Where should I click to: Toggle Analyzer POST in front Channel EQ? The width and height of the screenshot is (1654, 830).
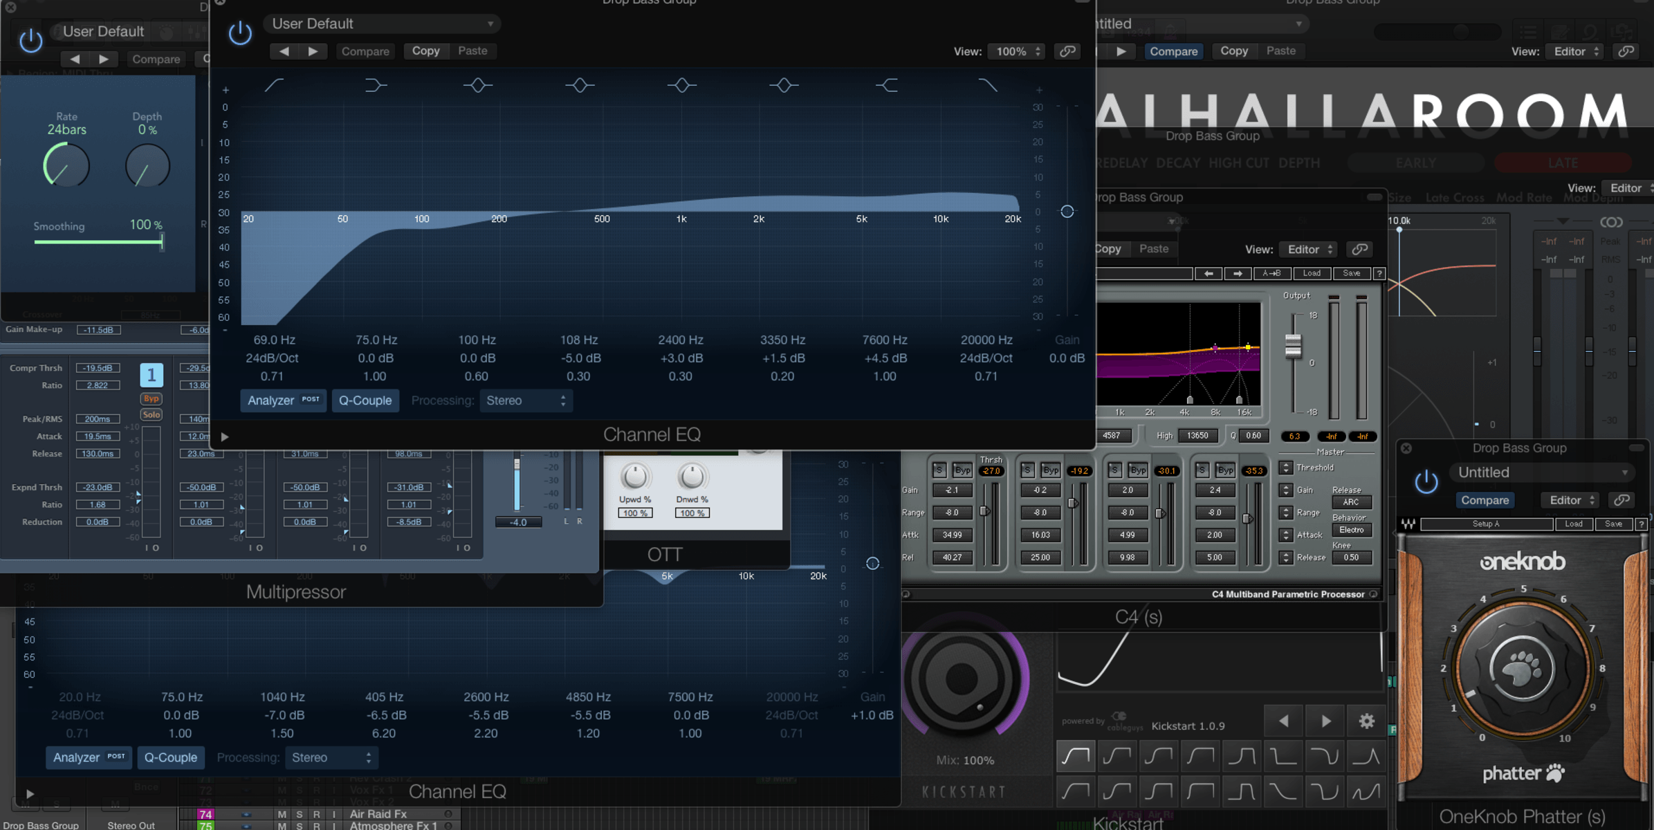click(283, 400)
